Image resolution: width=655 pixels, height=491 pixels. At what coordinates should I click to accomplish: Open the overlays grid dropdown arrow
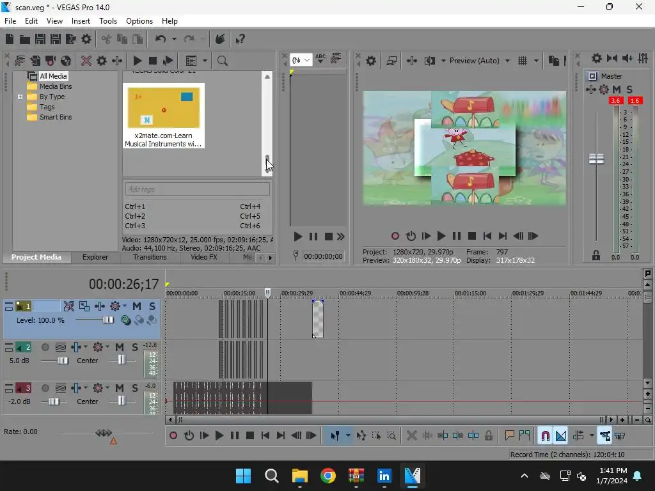(536, 61)
